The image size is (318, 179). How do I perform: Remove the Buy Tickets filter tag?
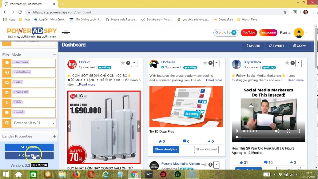[15, 62]
